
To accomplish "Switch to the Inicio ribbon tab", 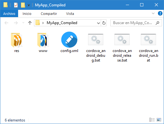I will coord(27,14).
